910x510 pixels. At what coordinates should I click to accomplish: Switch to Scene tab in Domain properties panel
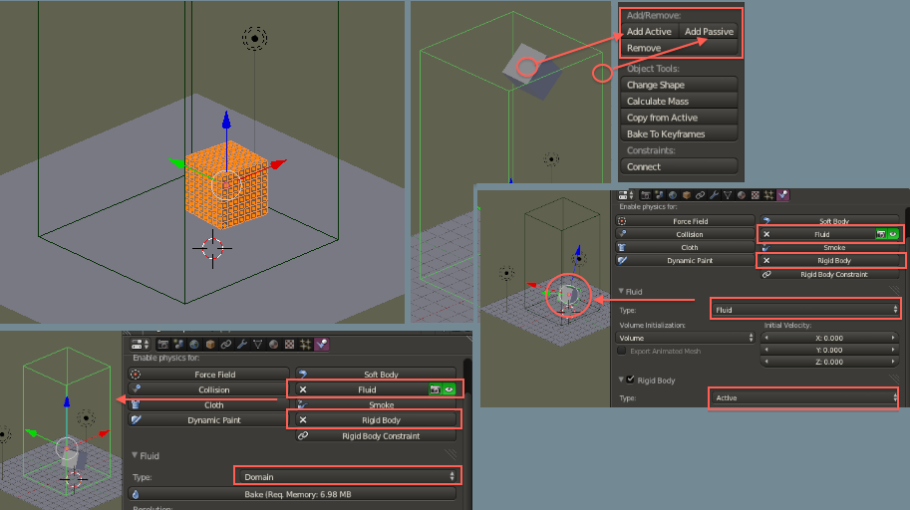tap(178, 344)
